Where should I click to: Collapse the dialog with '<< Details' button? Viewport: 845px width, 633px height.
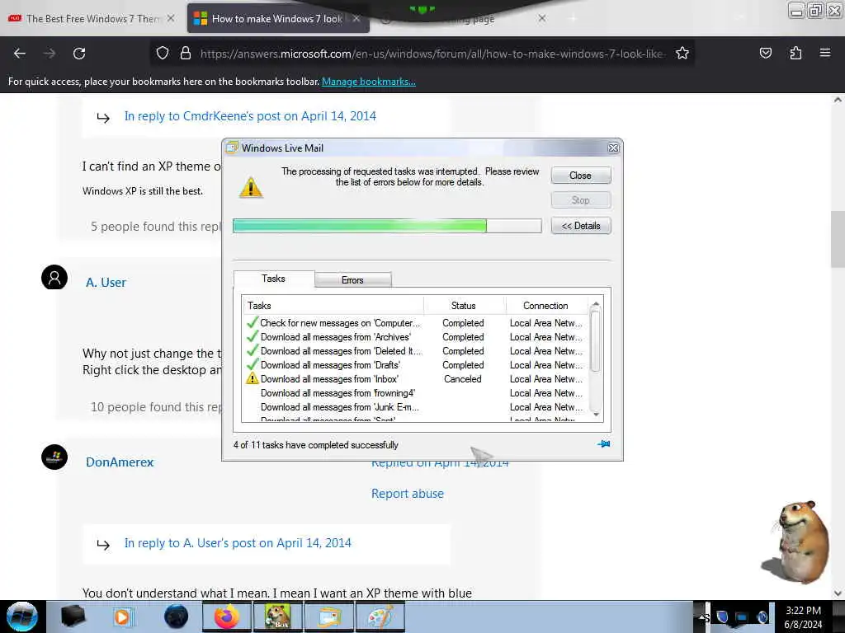[x=581, y=226]
